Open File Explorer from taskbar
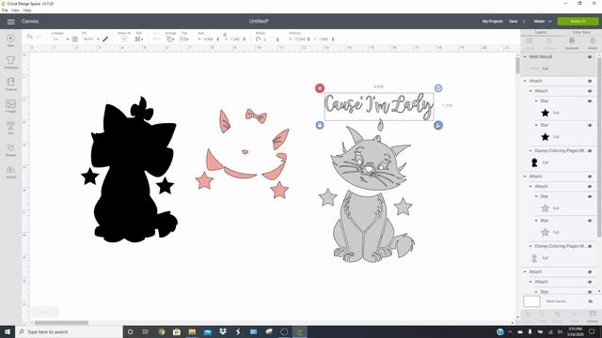This screenshot has width=602, height=338. (x=192, y=331)
